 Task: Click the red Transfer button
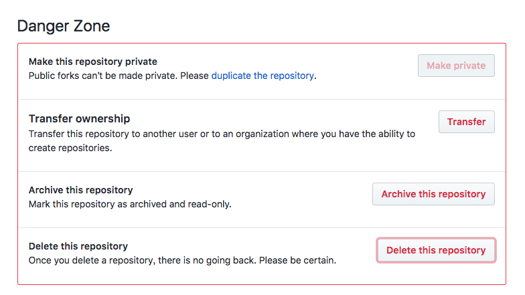466,122
